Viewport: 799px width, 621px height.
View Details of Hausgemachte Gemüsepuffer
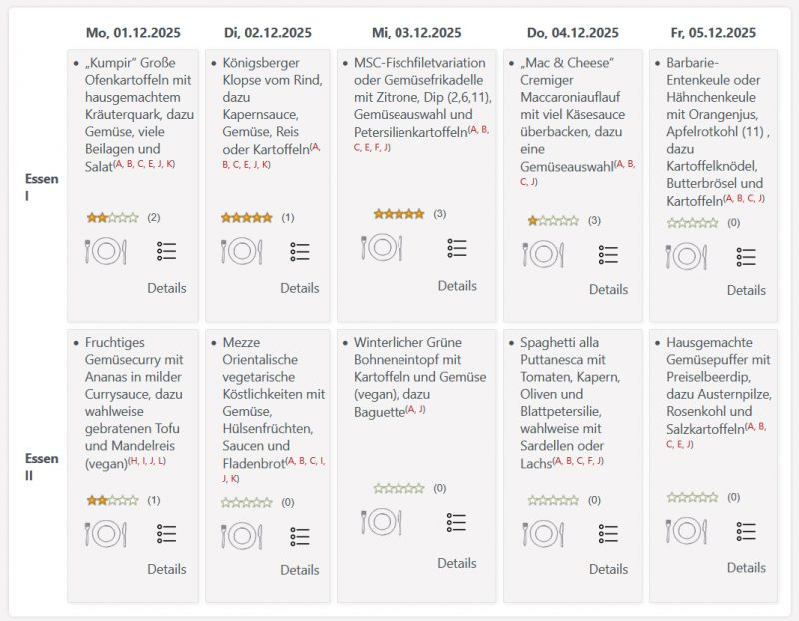point(746,567)
